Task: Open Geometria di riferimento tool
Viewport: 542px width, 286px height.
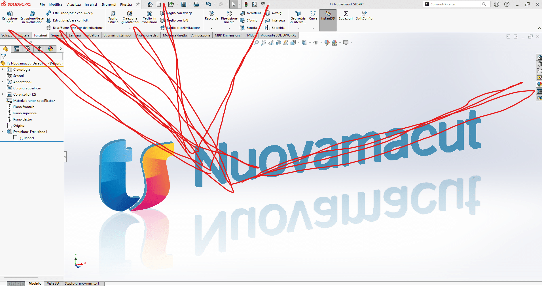Action: (x=298, y=17)
